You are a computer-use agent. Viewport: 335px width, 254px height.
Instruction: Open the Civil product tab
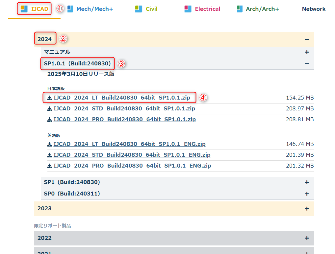pyautogui.click(x=146, y=9)
